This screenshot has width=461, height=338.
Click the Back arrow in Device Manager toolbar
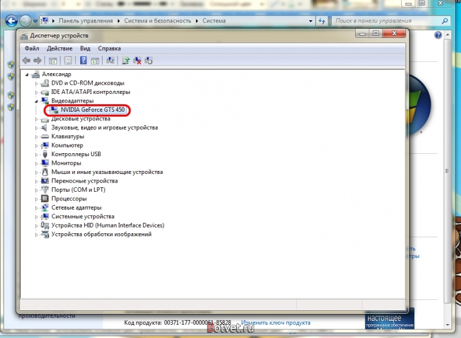click(27, 61)
